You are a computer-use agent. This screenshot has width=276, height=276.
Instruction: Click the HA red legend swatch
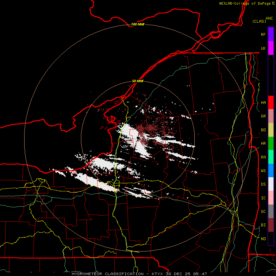point(271,102)
